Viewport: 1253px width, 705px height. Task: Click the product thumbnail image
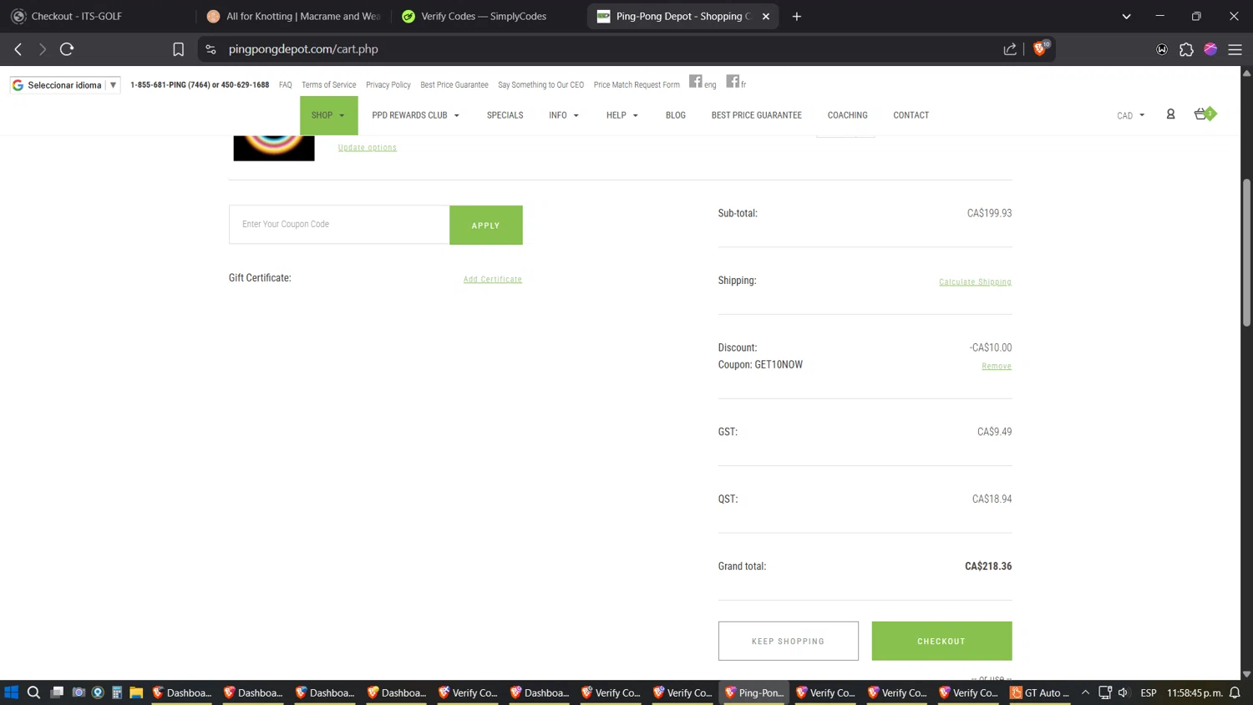(274, 148)
